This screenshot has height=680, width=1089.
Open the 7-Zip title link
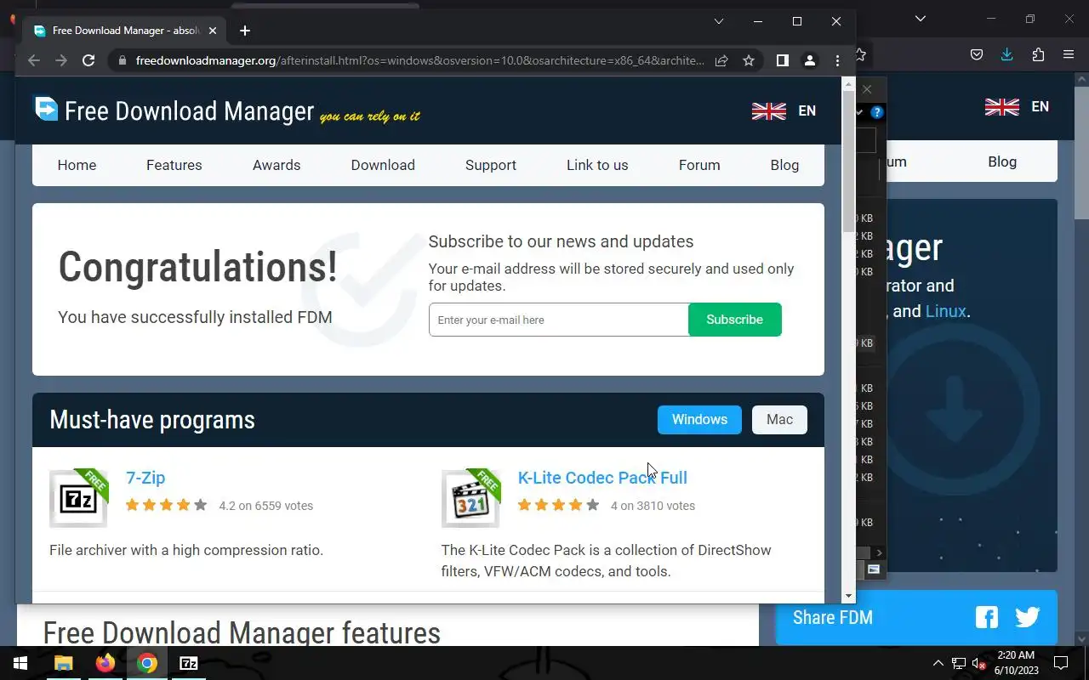click(145, 478)
